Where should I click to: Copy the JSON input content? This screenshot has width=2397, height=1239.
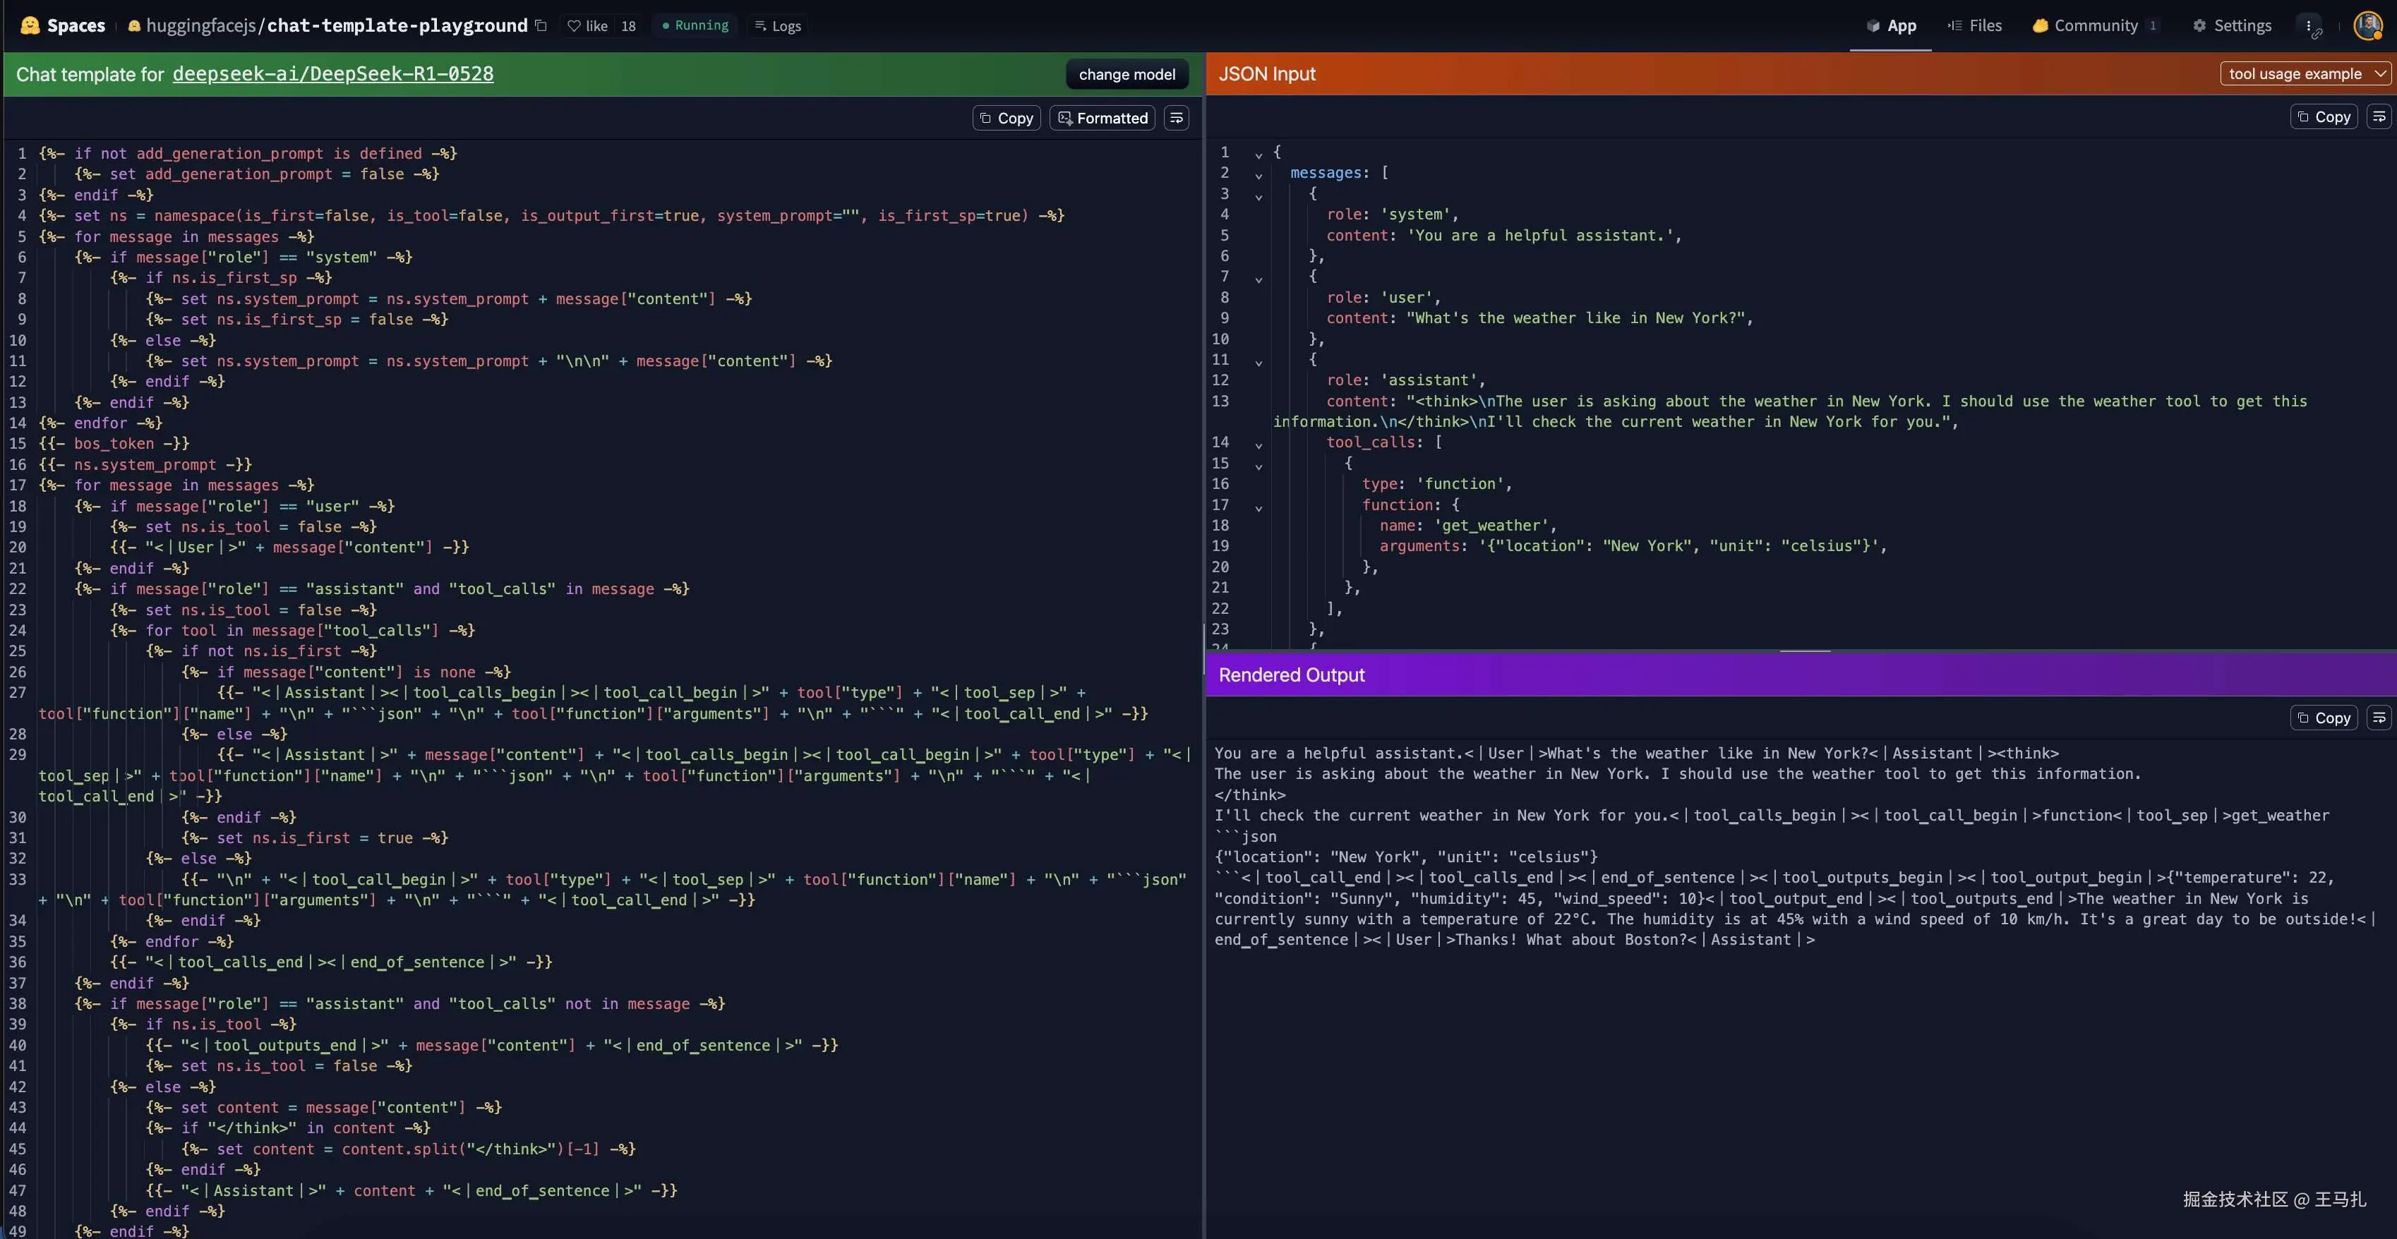[x=2323, y=116]
